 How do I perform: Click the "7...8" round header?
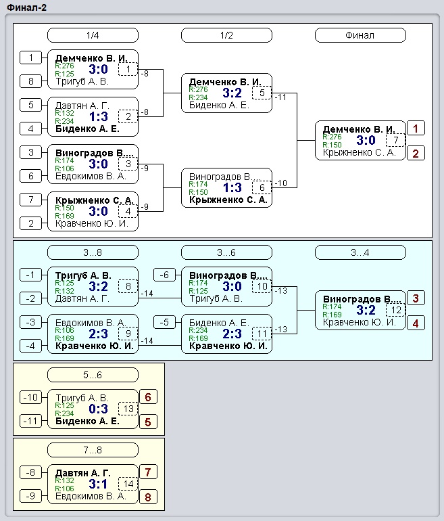pyautogui.click(x=93, y=450)
